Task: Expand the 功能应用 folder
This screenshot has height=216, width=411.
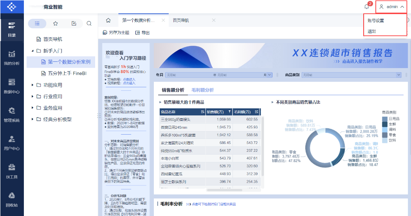Action: [32, 85]
